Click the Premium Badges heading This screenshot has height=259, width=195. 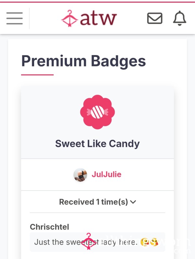pos(84,61)
